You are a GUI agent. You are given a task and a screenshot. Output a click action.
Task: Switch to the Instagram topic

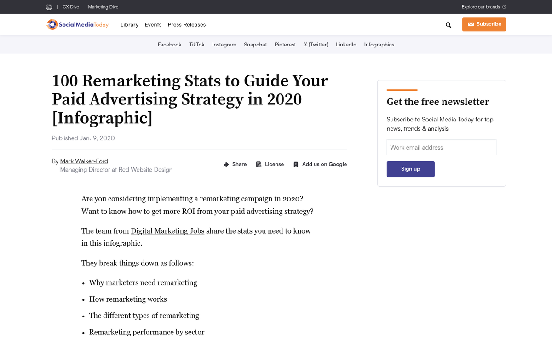(x=224, y=45)
